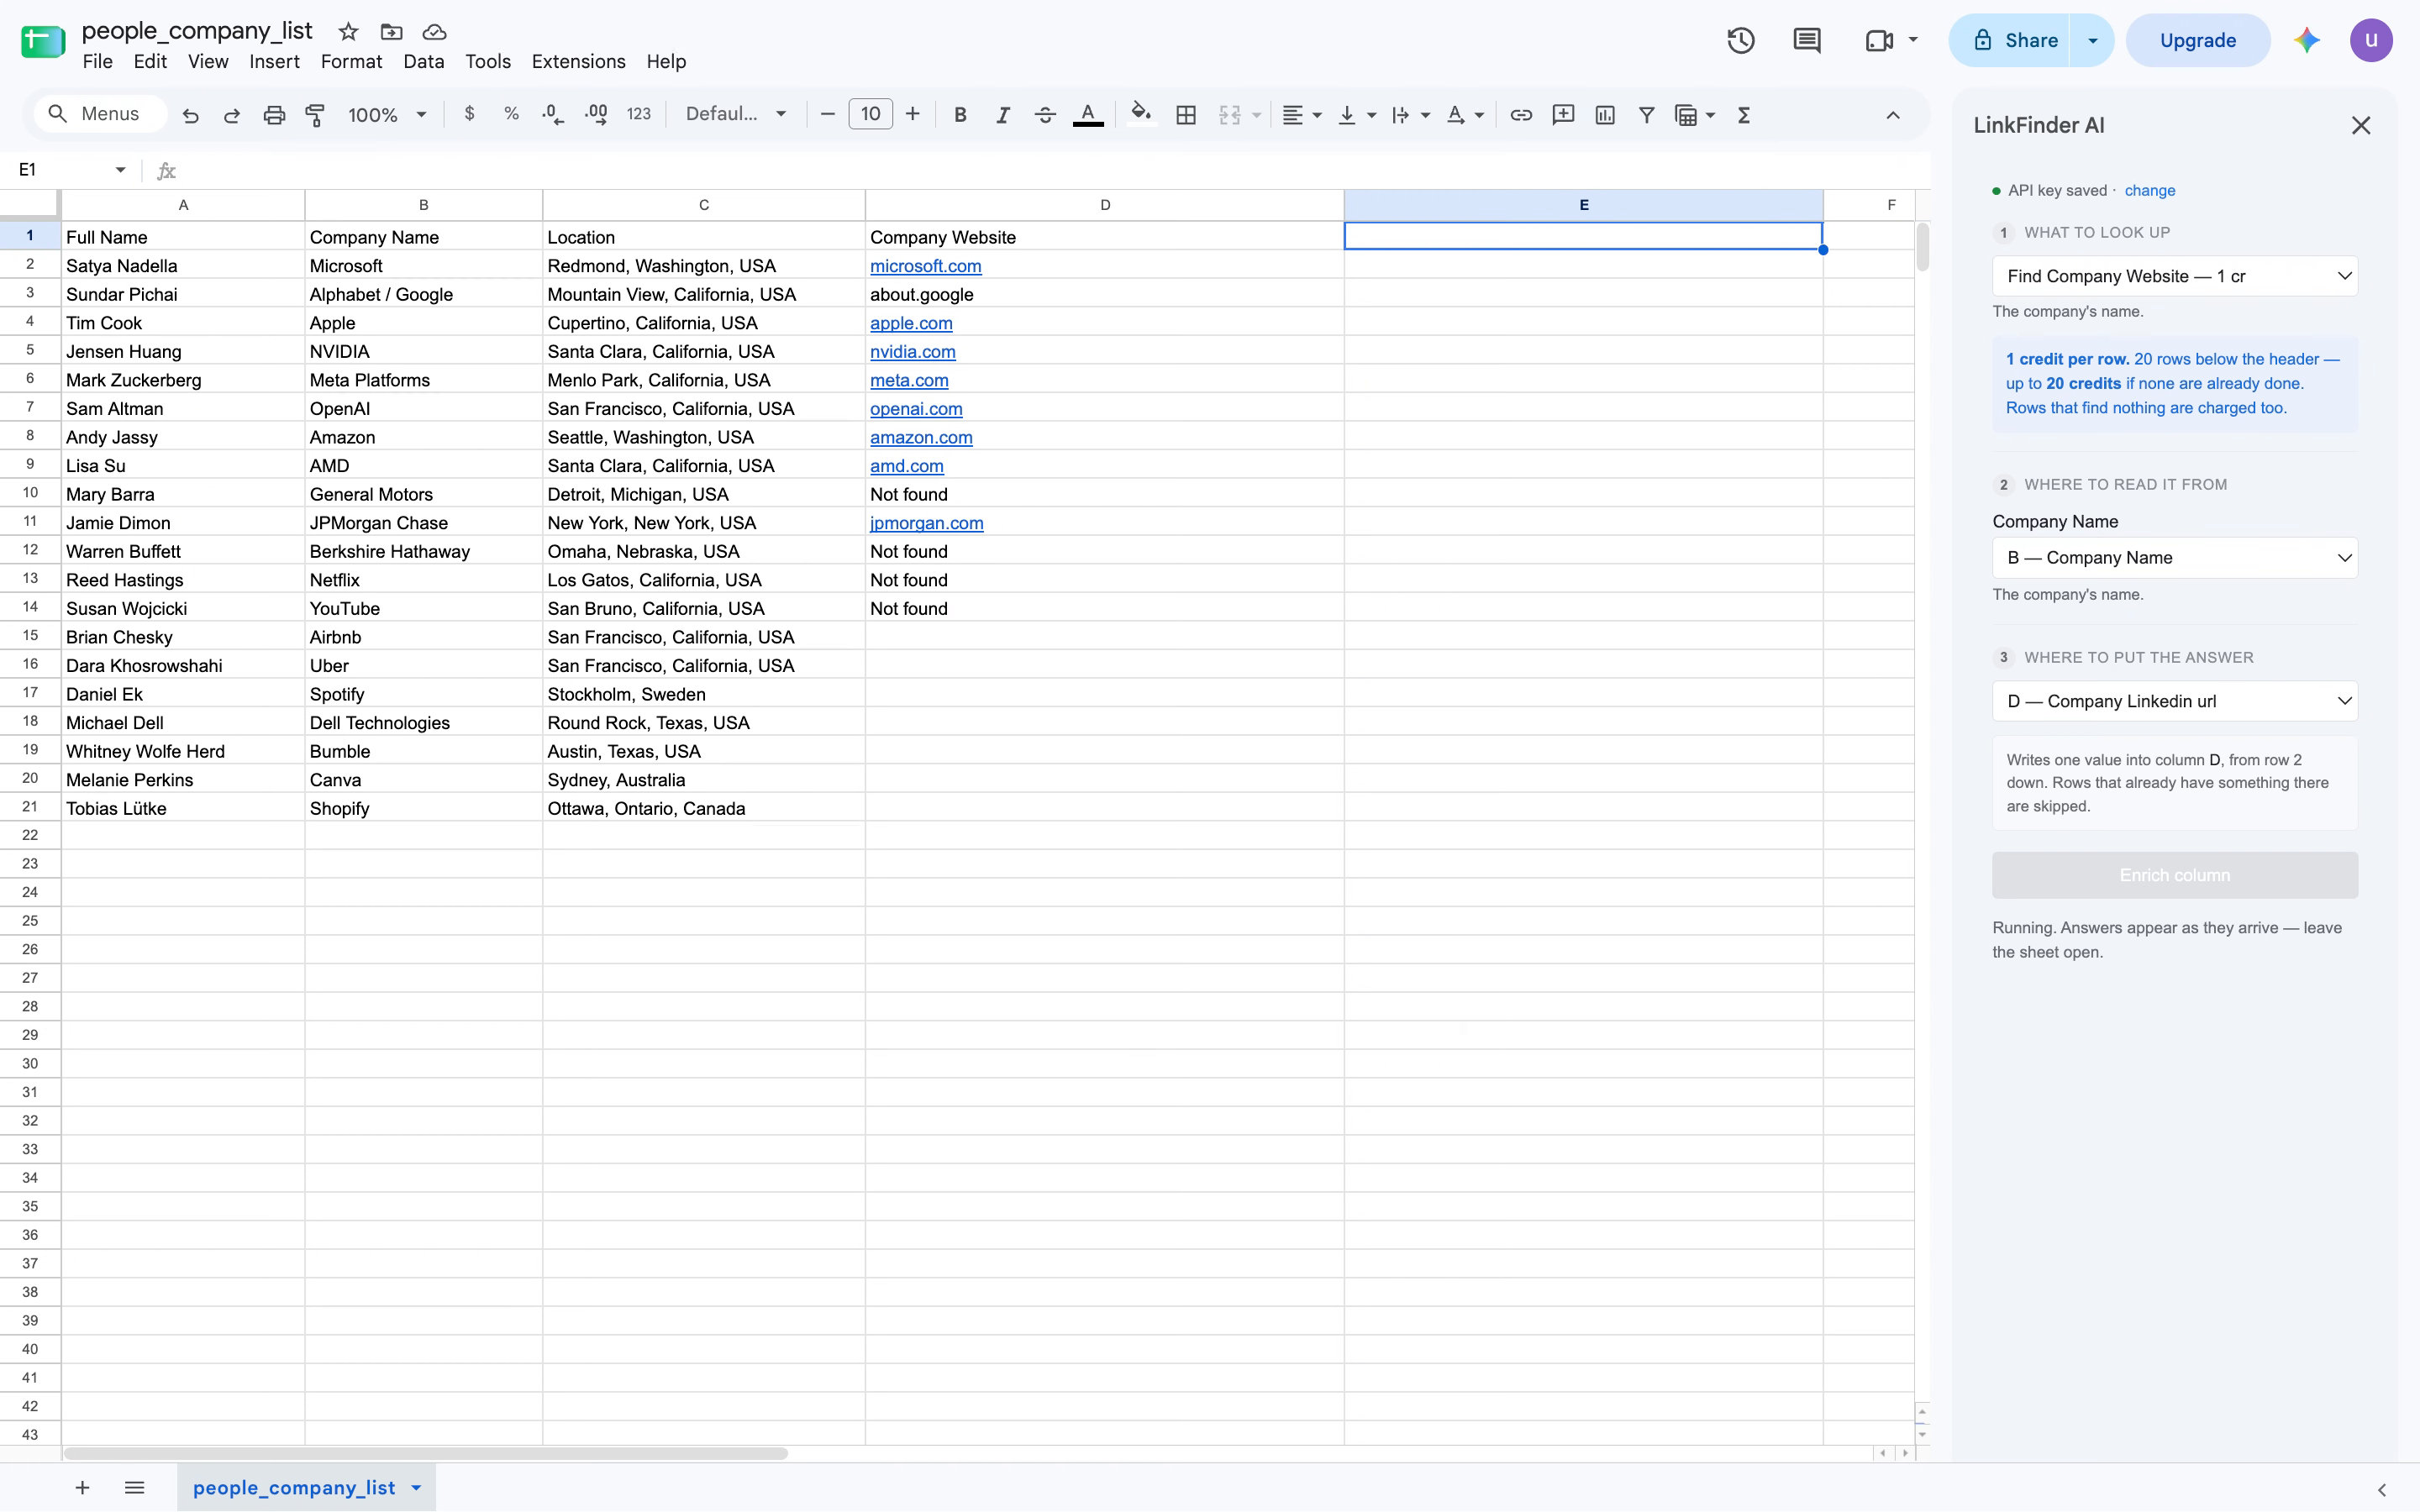Image resolution: width=2420 pixels, height=1512 pixels.
Task: Move the document using the folder icon
Action: 391,32
